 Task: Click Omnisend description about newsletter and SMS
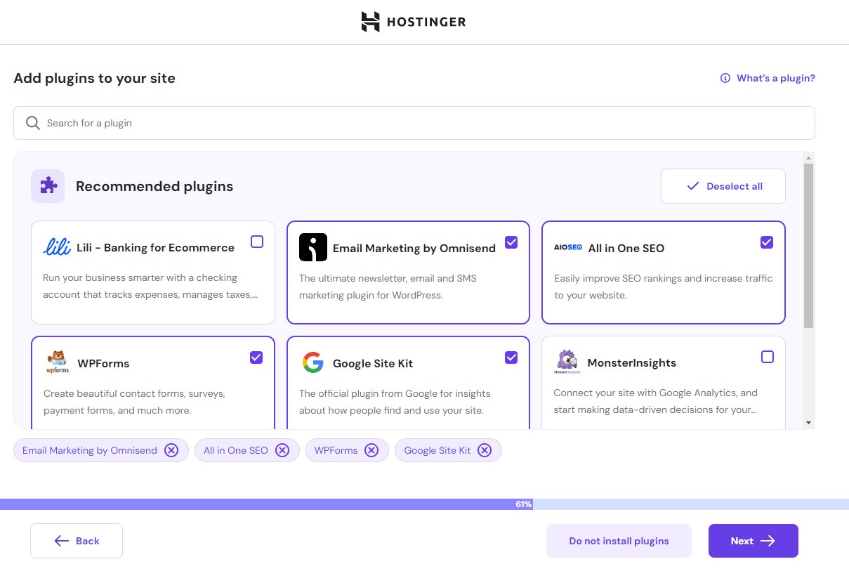(388, 287)
